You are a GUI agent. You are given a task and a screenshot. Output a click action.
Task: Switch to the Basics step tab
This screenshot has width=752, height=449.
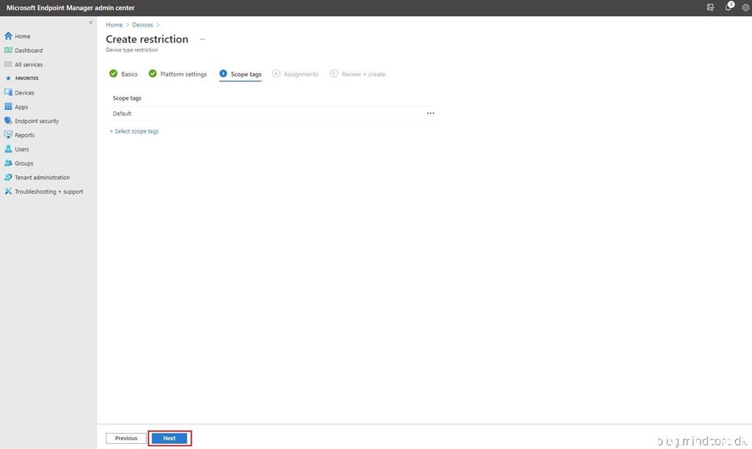pos(123,74)
